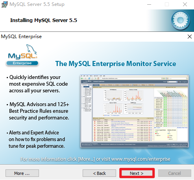
Task: Click the MySQL dolphin logo
Action: tap(22, 52)
